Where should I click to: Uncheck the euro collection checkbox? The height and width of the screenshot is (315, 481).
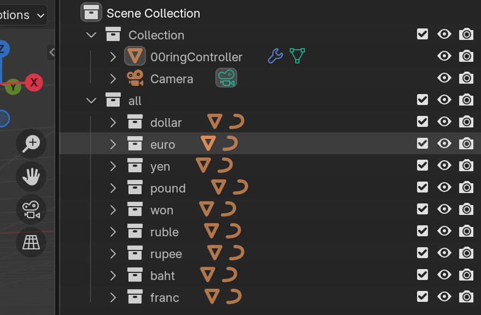[423, 143]
